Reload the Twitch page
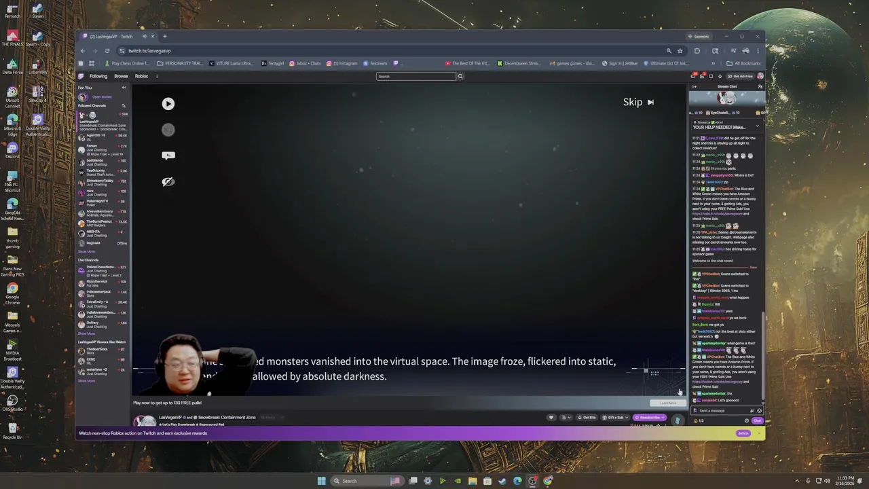Image resolution: width=869 pixels, height=489 pixels. coord(107,50)
